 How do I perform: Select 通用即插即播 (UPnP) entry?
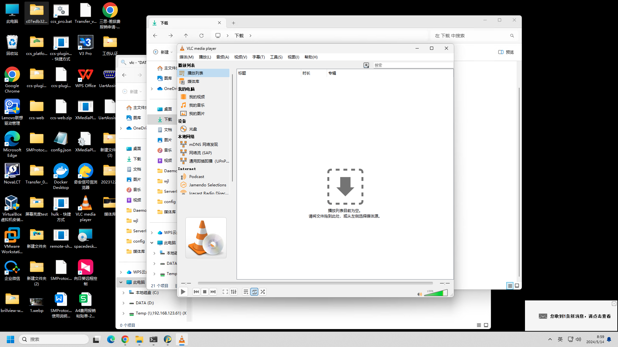[204, 161]
